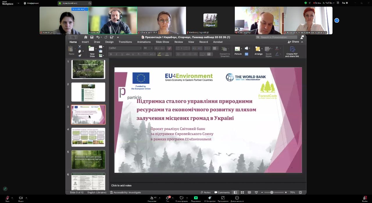Viewport: 372px width, 203px height.
Task: Switch to Slide Sorter view icon
Action: [242, 192]
